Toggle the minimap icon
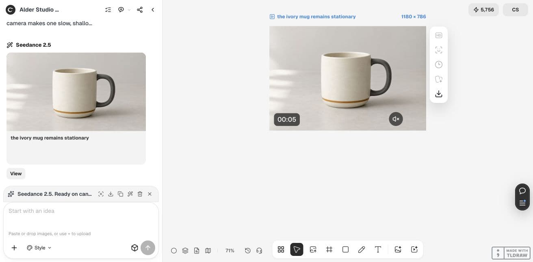The image size is (533, 262). coord(208,251)
